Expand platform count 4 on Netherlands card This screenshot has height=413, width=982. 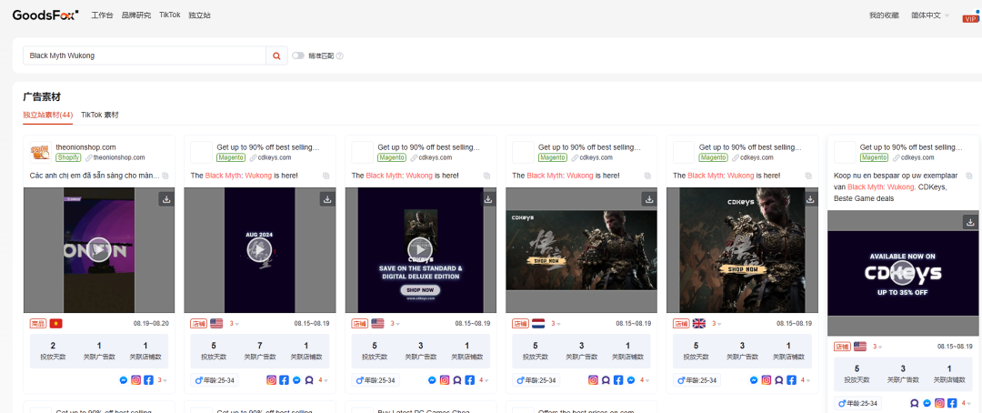(645, 379)
